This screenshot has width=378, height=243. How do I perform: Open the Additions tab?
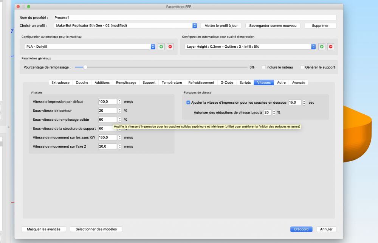(102, 83)
